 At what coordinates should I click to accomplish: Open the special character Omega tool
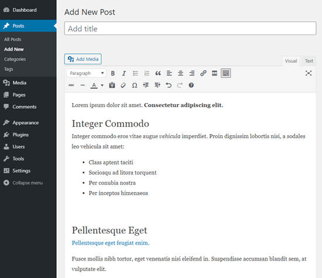tap(135, 85)
